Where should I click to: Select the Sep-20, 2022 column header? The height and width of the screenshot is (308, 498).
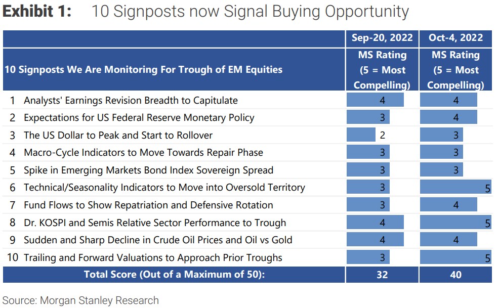point(382,38)
